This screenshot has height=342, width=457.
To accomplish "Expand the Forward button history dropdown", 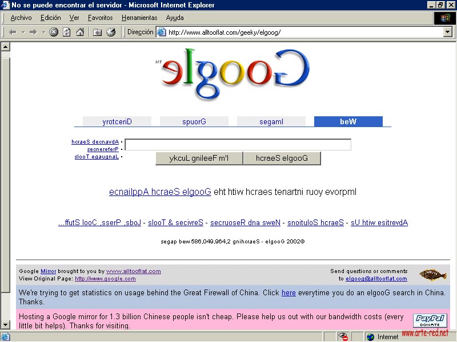I will click(43, 32).
